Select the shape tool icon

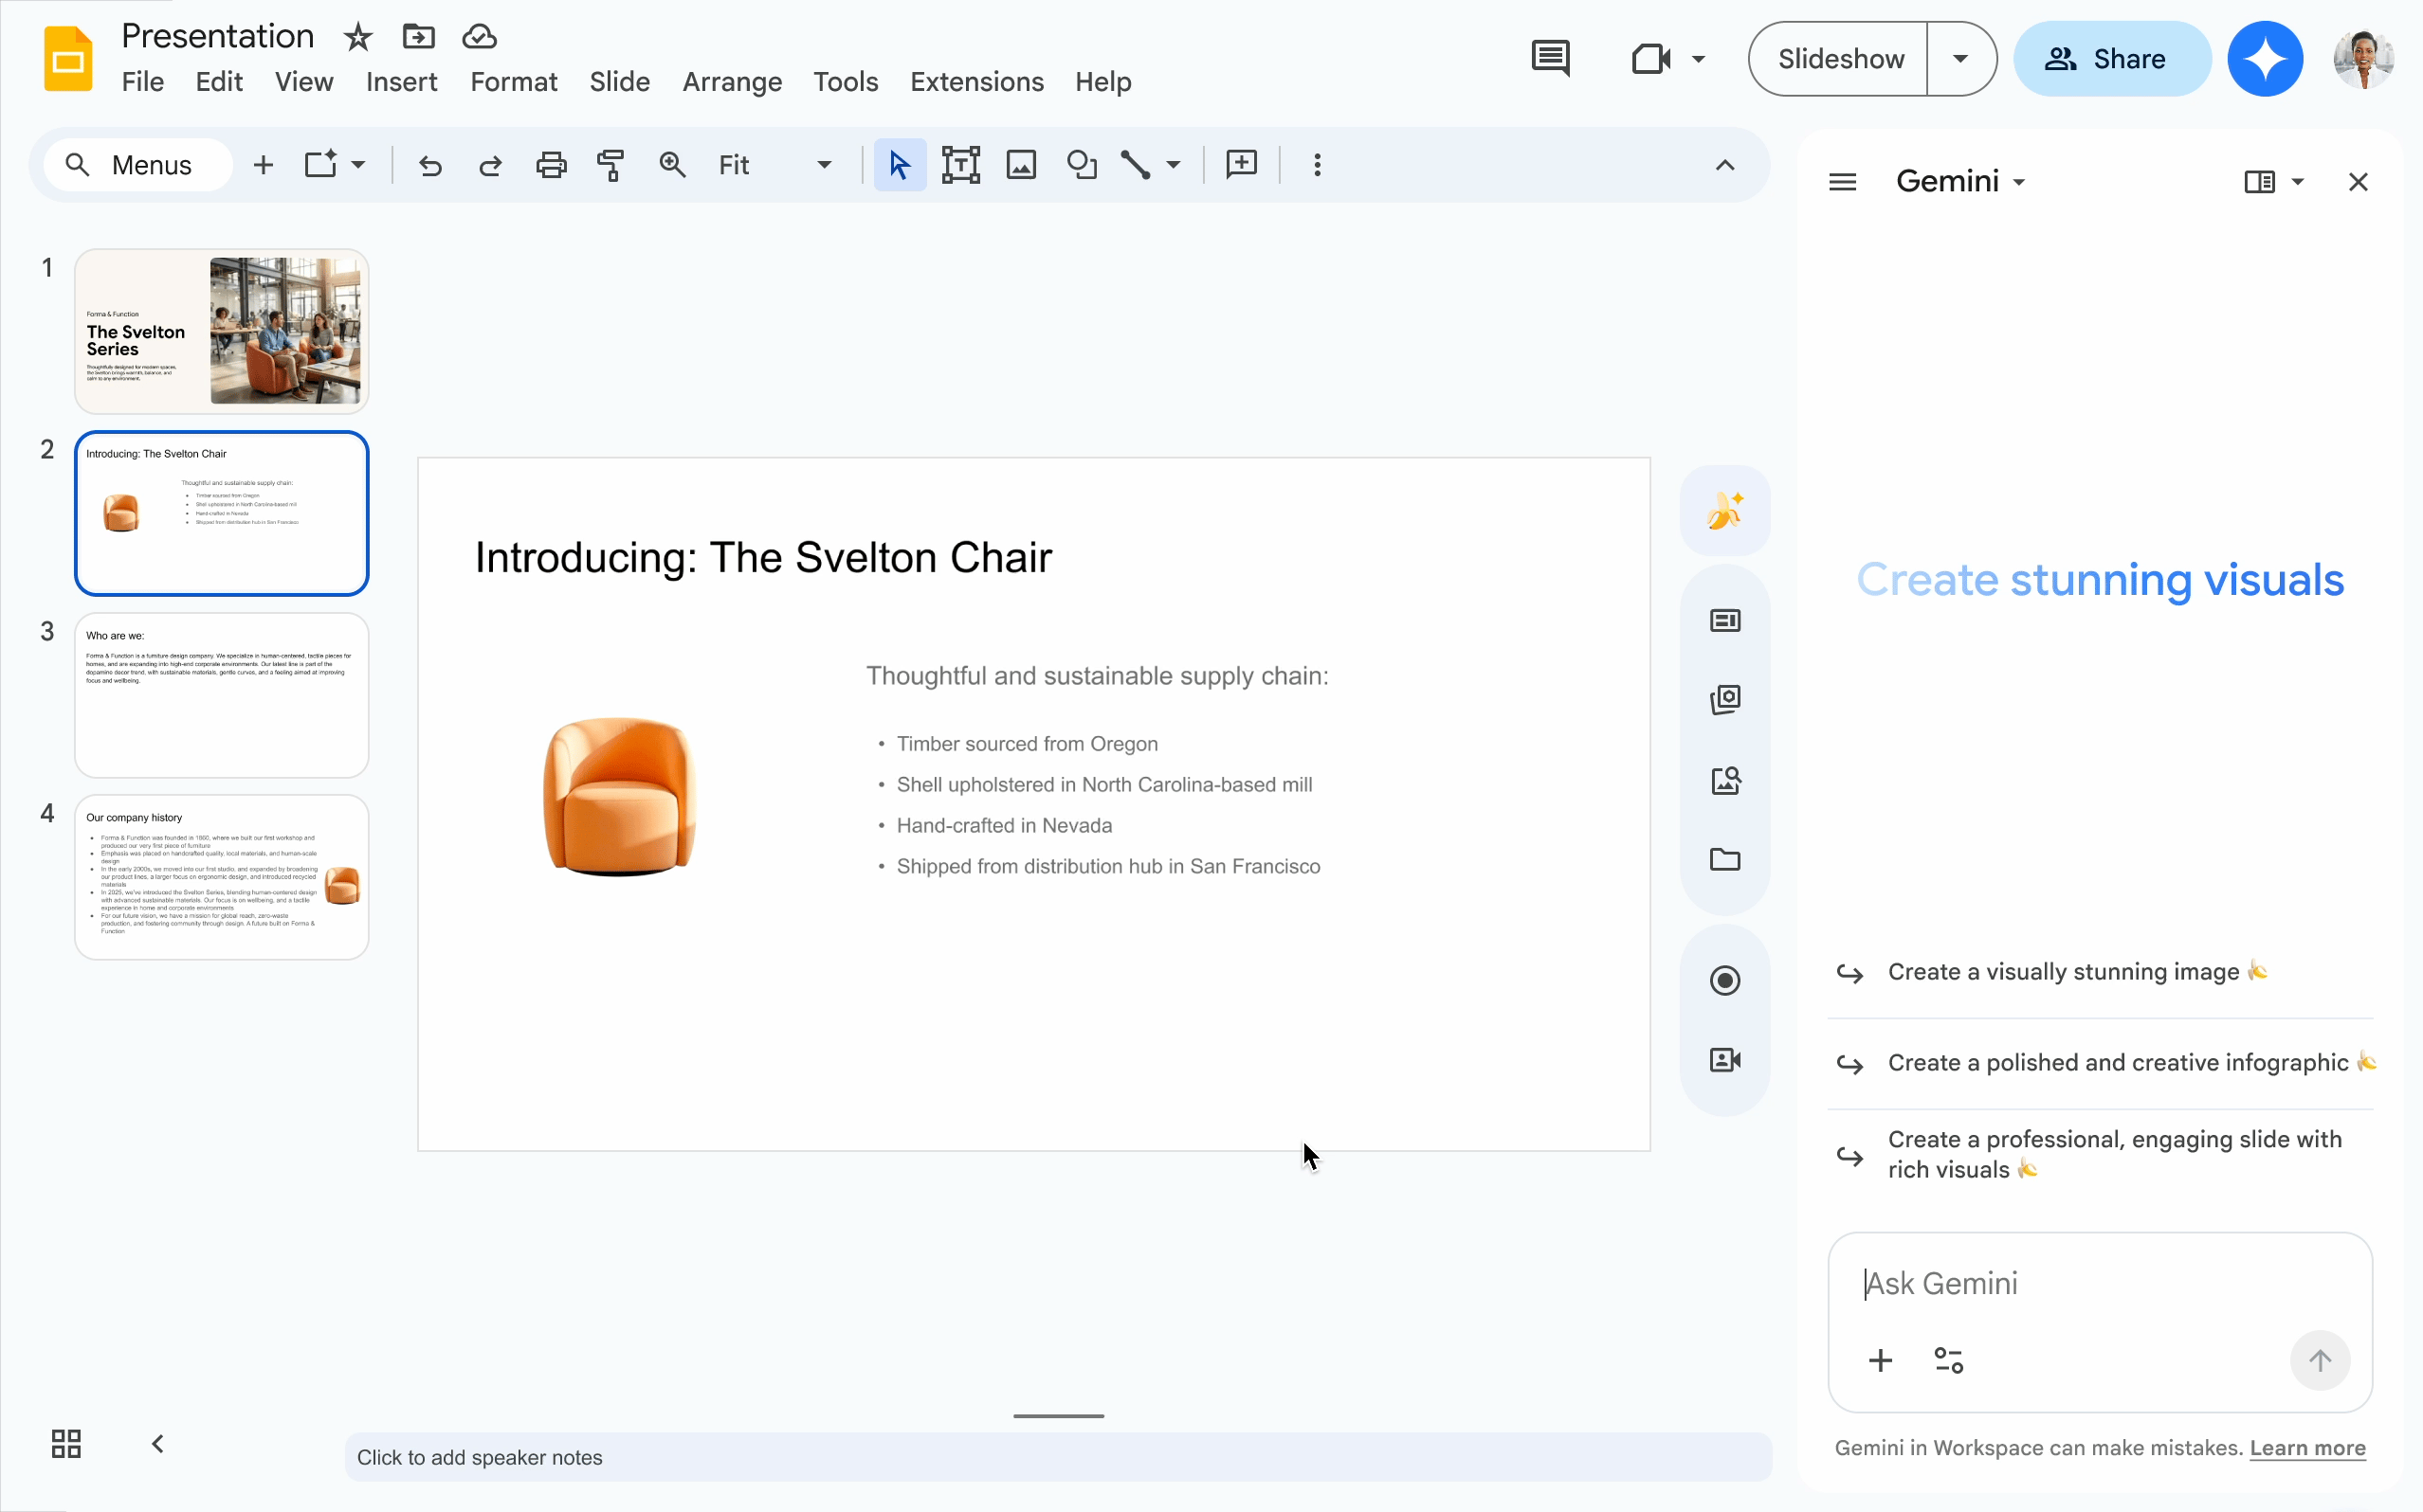click(x=1081, y=165)
